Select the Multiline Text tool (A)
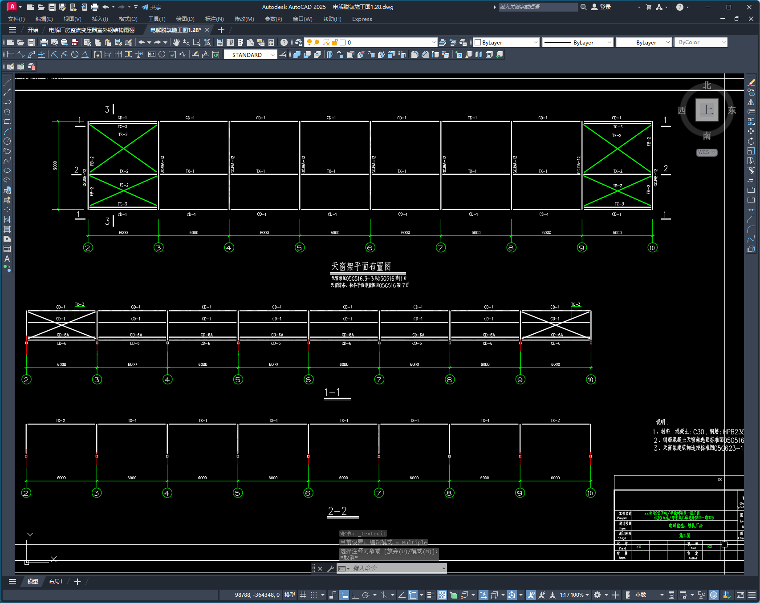 (x=7, y=259)
